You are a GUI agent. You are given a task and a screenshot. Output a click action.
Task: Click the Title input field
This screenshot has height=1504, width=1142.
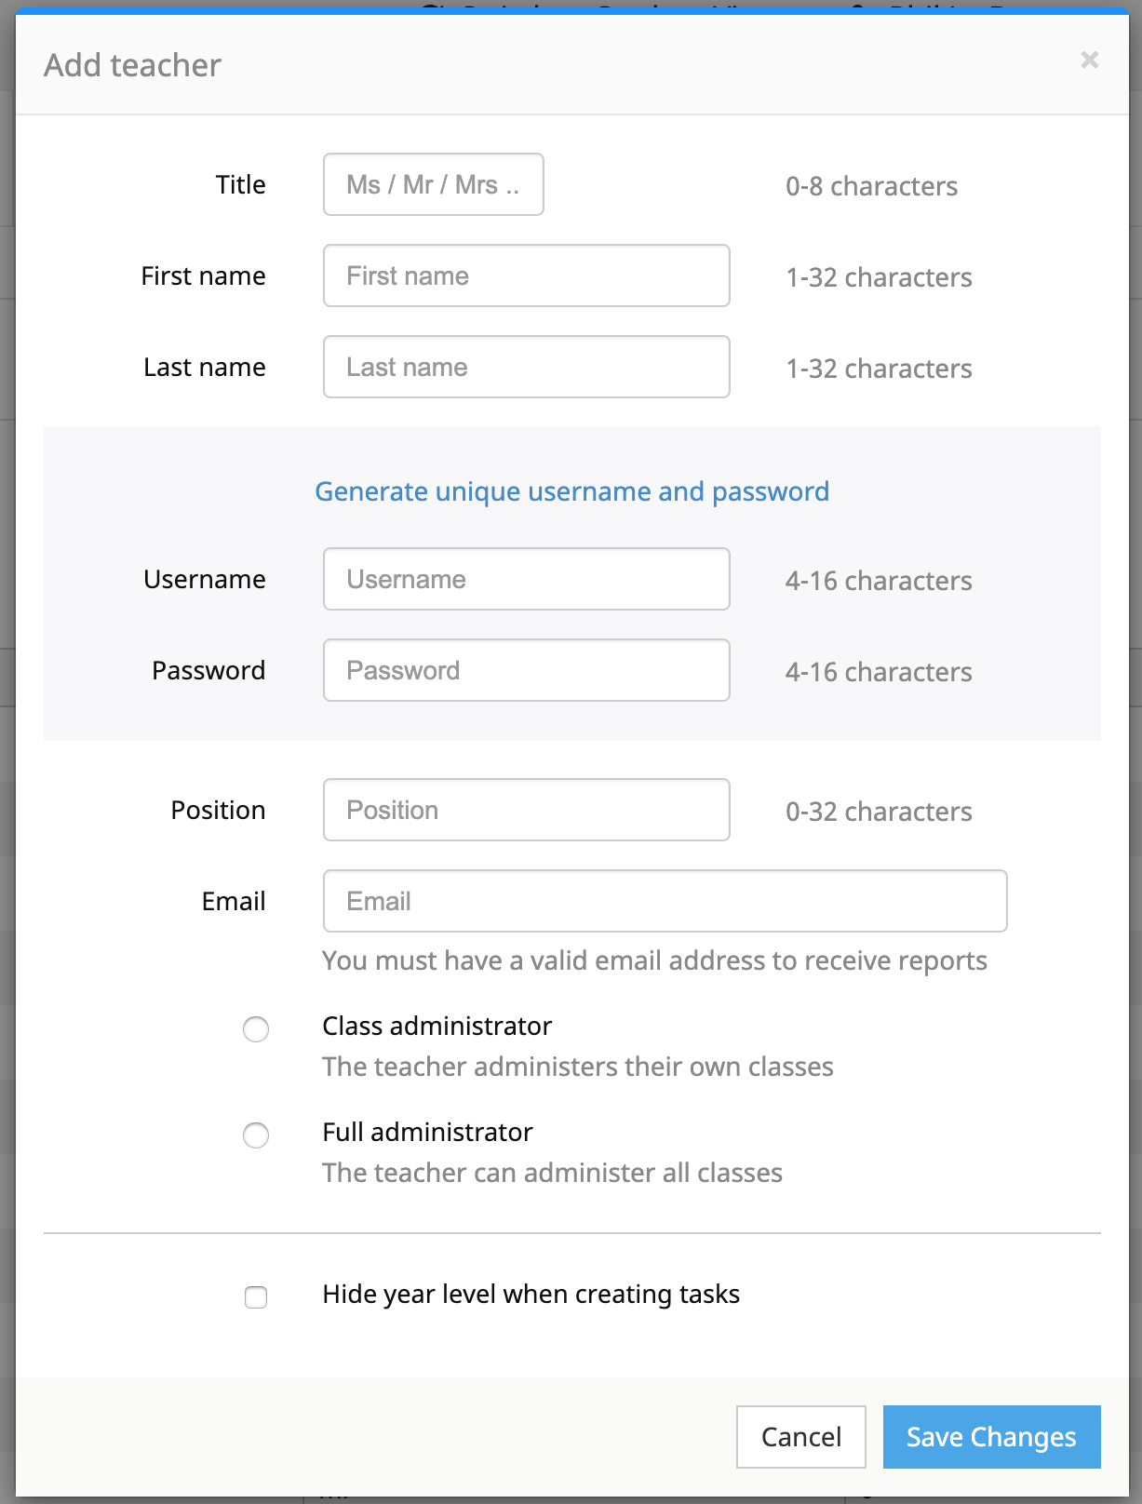point(433,184)
